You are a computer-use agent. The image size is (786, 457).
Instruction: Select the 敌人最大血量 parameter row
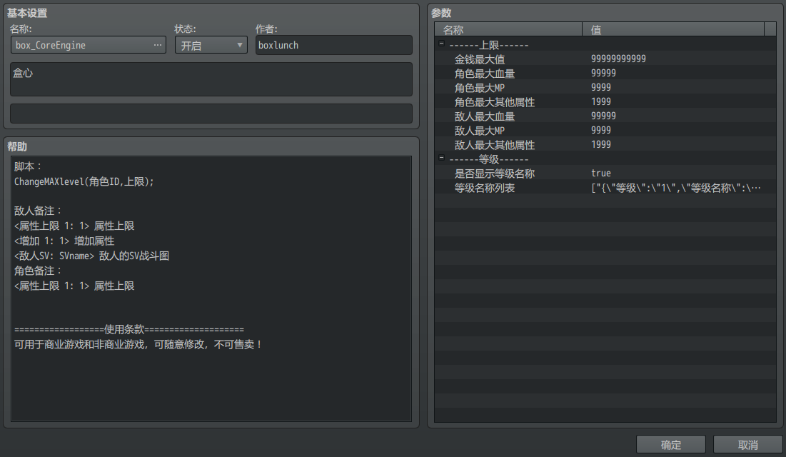tap(605, 116)
